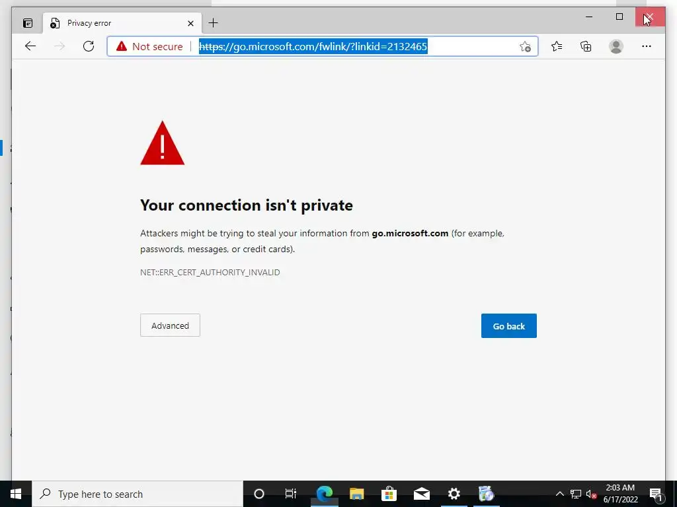This screenshot has width=677, height=507.
Task: Open the Windows Start menu
Action: 16,494
